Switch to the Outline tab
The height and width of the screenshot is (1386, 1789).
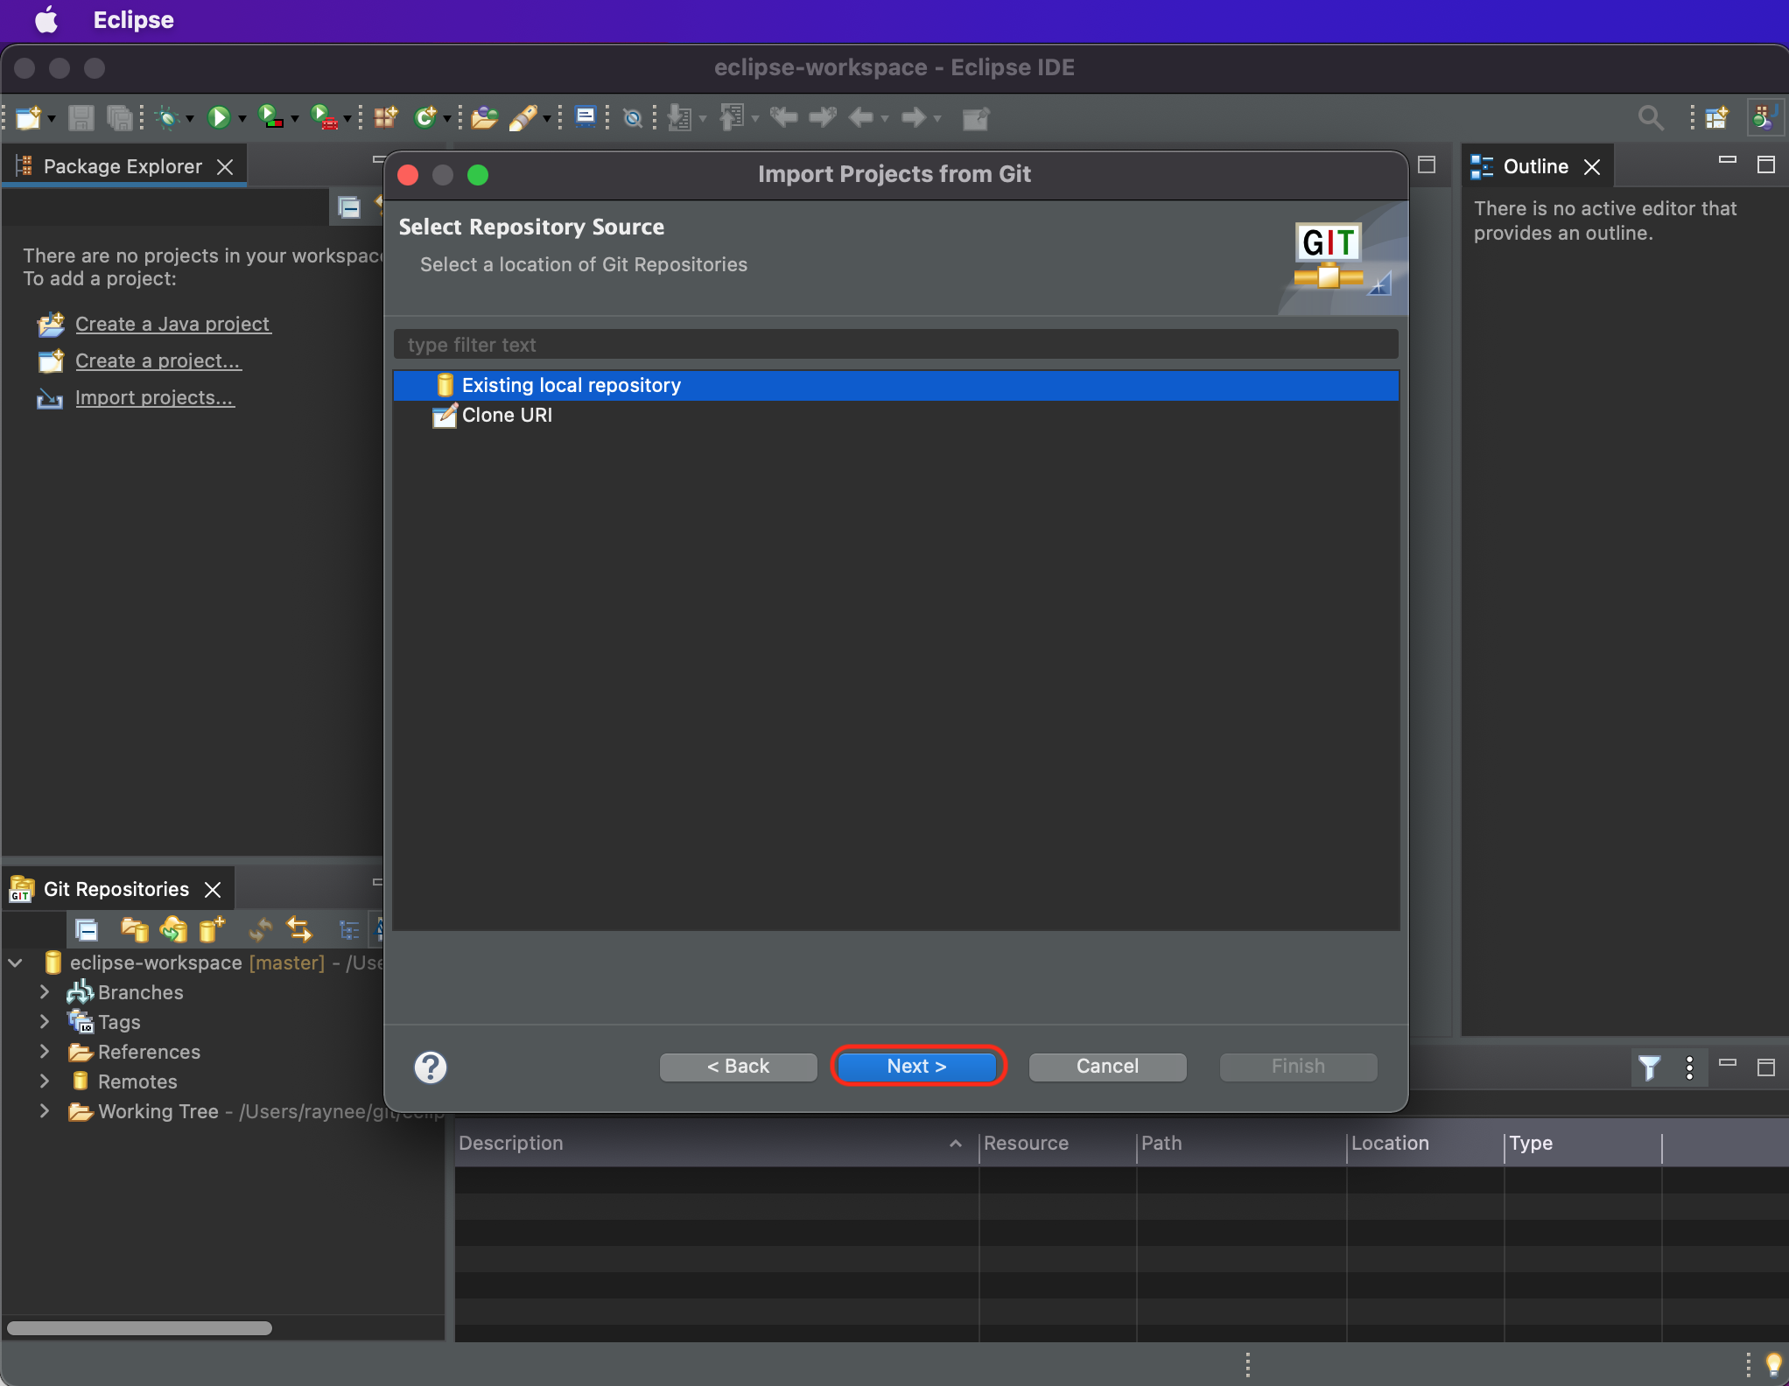[x=1534, y=166]
